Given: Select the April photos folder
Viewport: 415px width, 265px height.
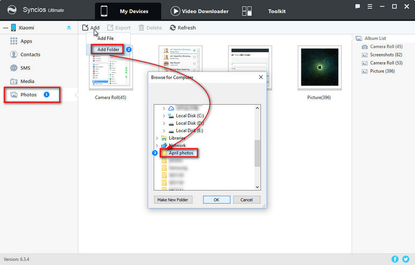Looking at the screenshot, I should tap(181, 153).
